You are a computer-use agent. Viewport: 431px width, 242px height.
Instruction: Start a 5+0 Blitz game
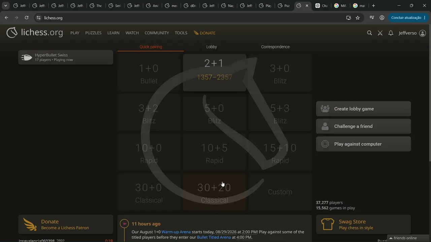pyautogui.click(x=214, y=112)
